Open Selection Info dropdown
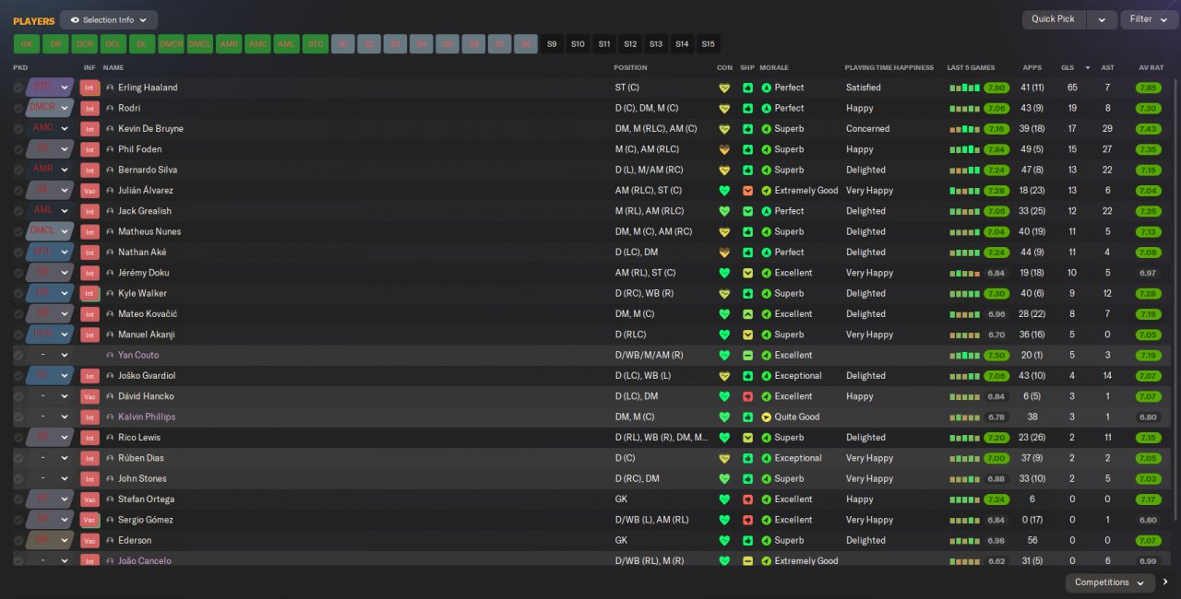The image size is (1181, 599). point(109,19)
